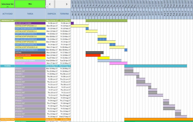This screenshot has width=193, height=122.
Task: Click the bright yellow LOCATIONS Gantt bar
Action: pyautogui.click(x=104, y=58)
